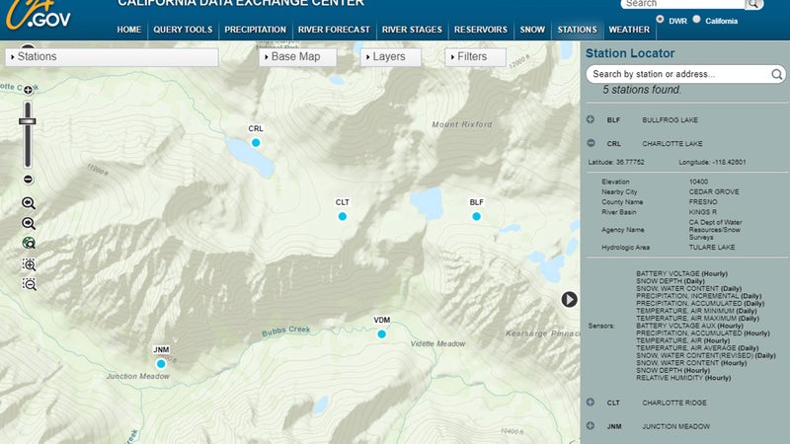The height and width of the screenshot is (444, 790).
Task: Click the CRL station marker on map
Action: pyautogui.click(x=256, y=142)
